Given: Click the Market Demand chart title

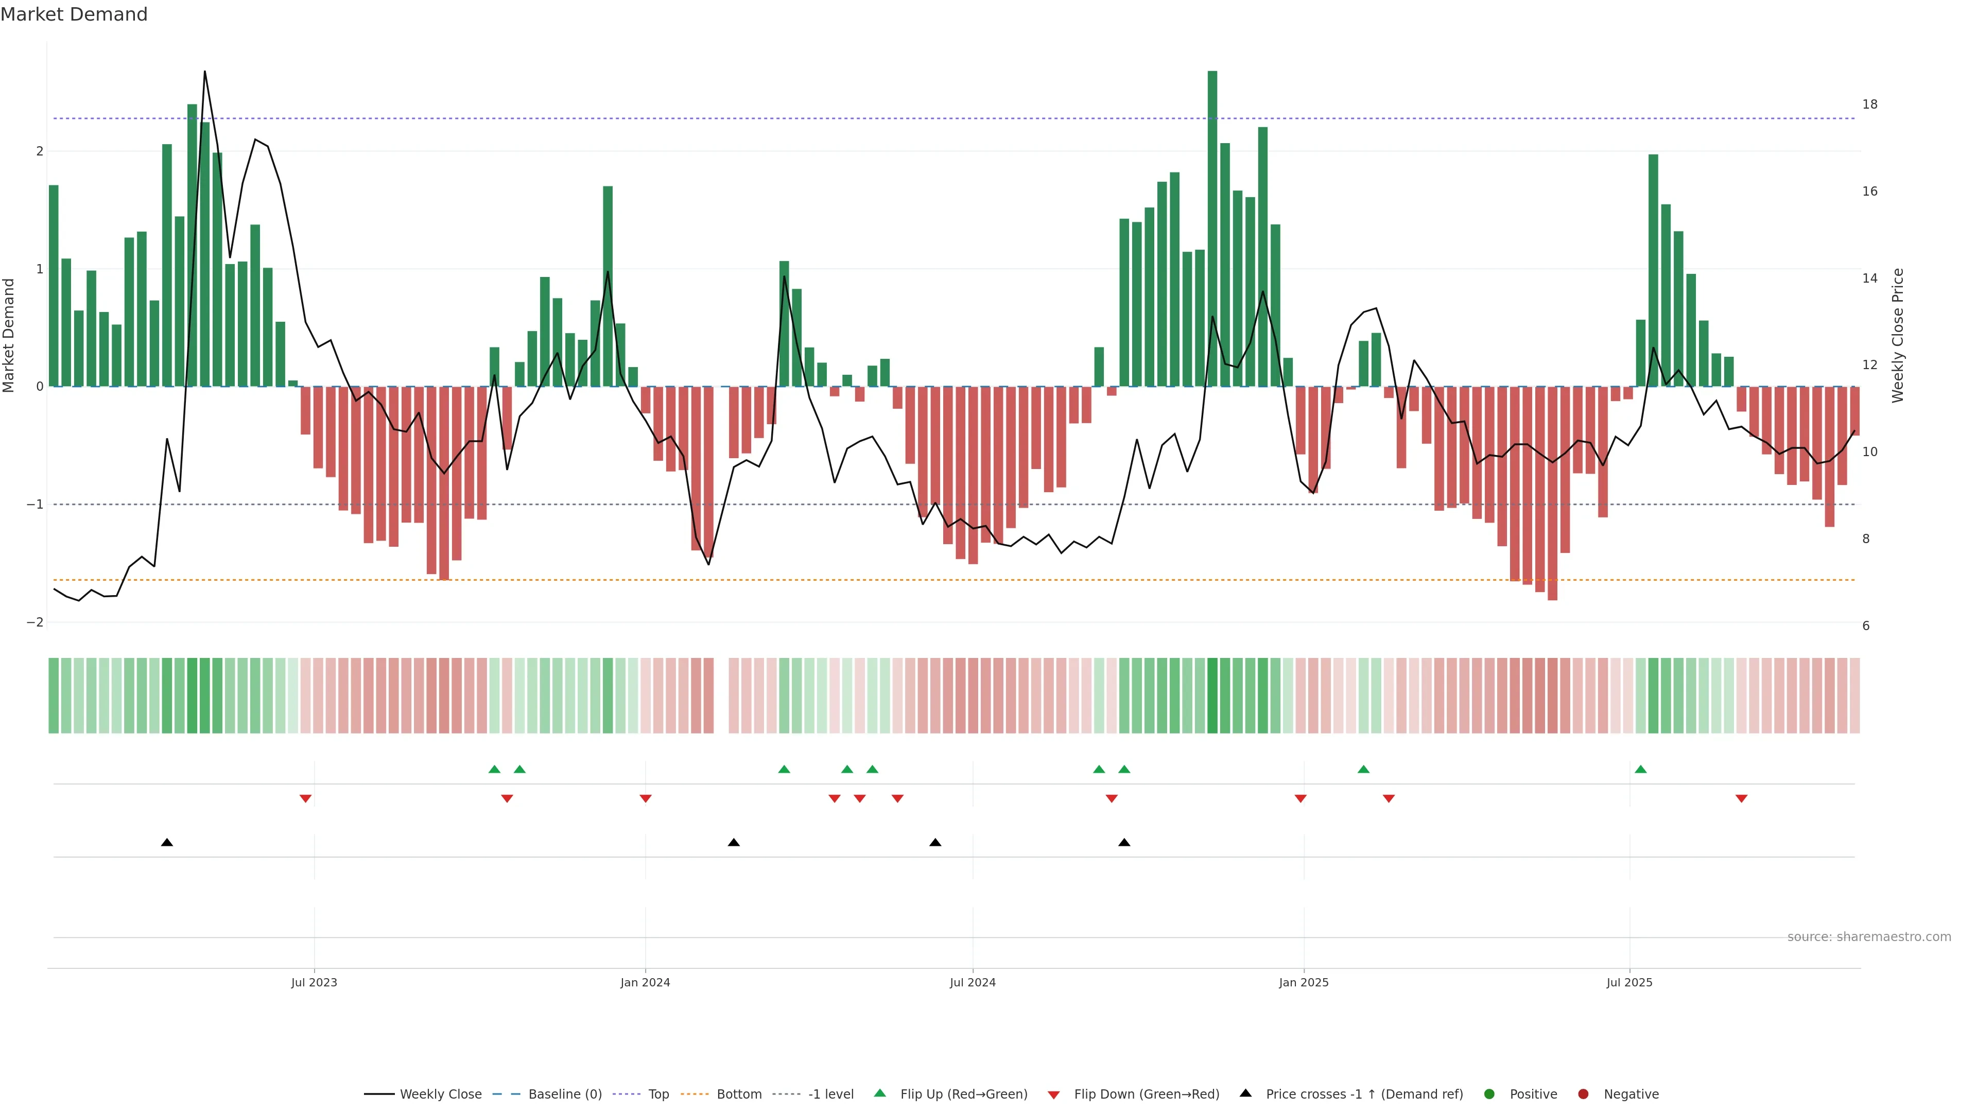Looking at the screenshot, I should (74, 14).
